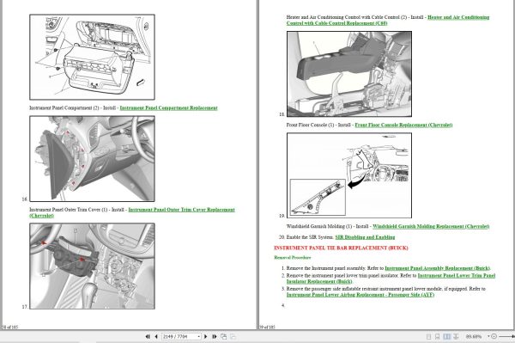Toggle two-page facing view layout
515x343 pixels.
click(446, 336)
